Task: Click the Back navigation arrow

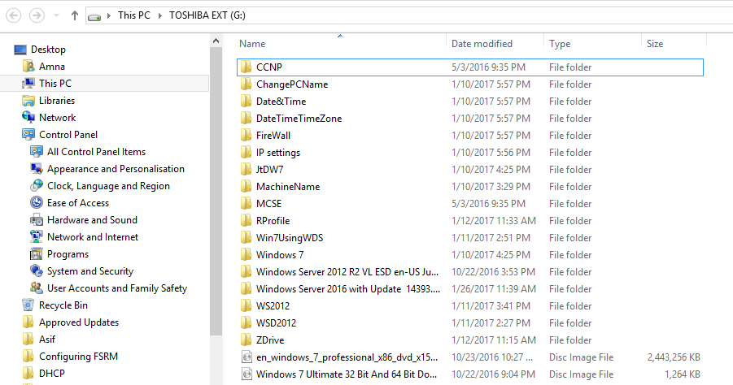Action: click(x=13, y=15)
